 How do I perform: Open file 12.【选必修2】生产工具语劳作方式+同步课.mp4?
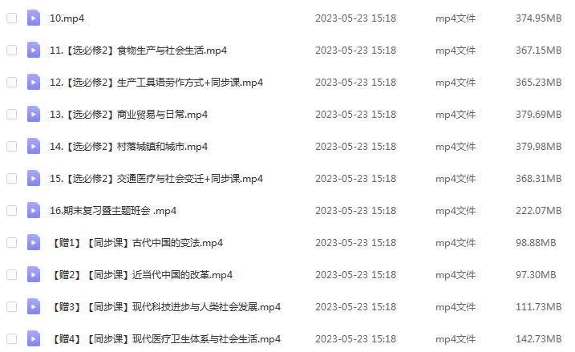point(156,83)
